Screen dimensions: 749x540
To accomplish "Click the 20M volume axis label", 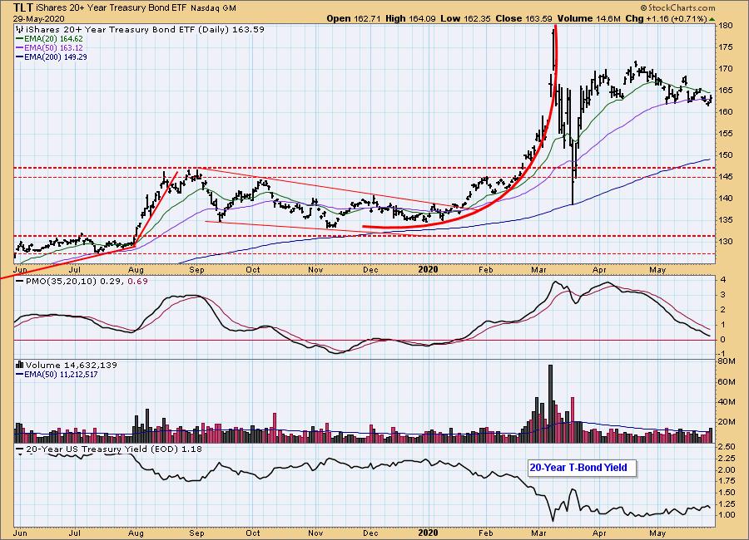I will pos(727,422).
